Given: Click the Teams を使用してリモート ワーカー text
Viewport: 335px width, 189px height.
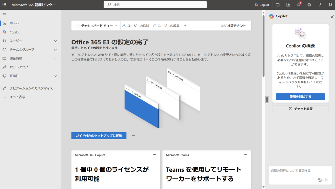Looking at the screenshot, I should pyautogui.click(x=204, y=174).
